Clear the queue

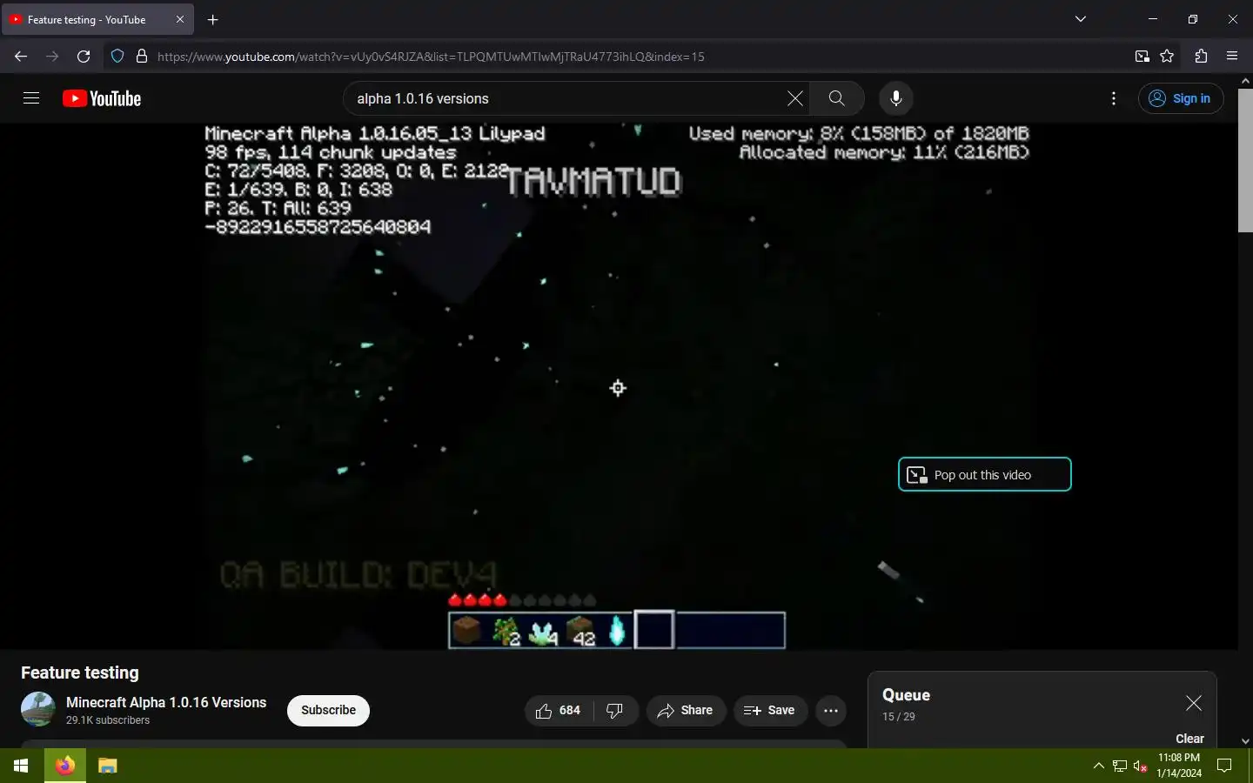tap(1189, 739)
